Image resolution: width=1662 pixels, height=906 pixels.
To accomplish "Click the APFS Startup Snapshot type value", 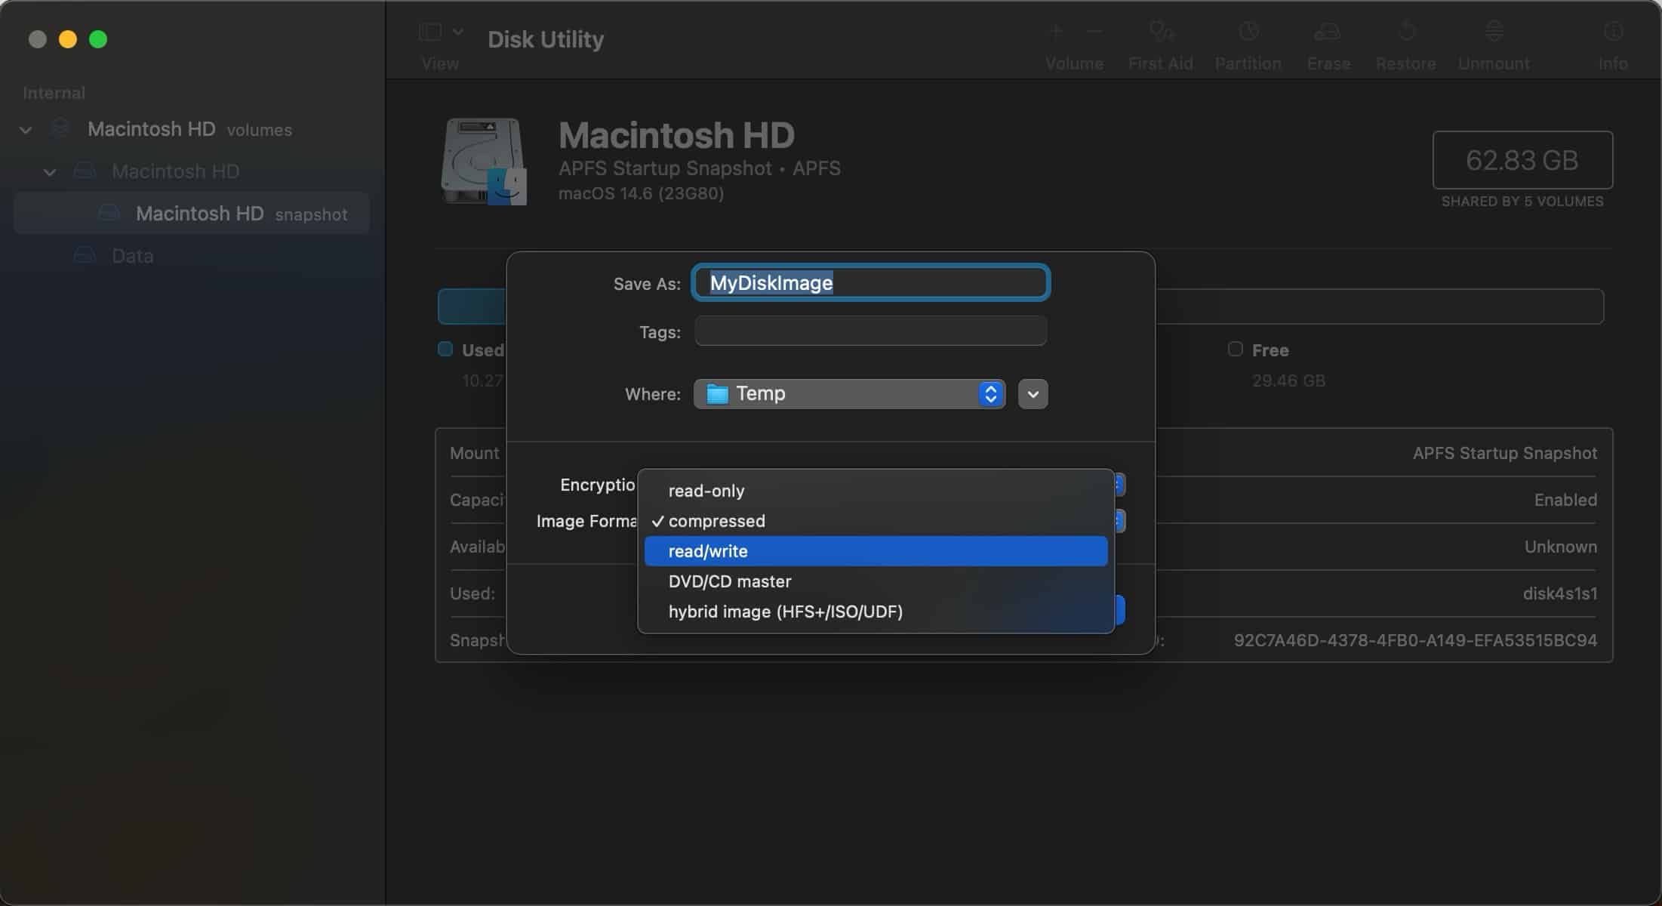I will (x=1505, y=453).
